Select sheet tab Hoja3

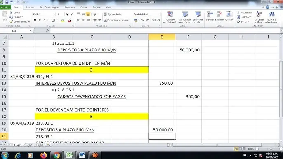40,145
